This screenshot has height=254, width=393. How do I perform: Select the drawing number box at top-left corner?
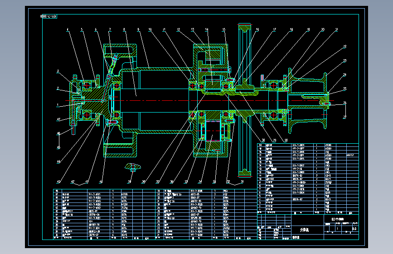tap(49, 17)
